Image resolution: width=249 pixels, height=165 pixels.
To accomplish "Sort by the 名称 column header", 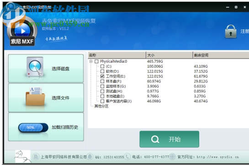I will (x=117, y=55).
